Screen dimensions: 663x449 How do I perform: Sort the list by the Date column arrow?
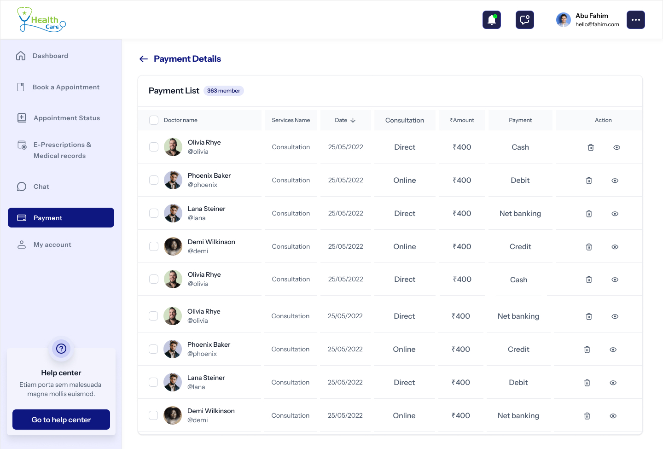pos(353,120)
